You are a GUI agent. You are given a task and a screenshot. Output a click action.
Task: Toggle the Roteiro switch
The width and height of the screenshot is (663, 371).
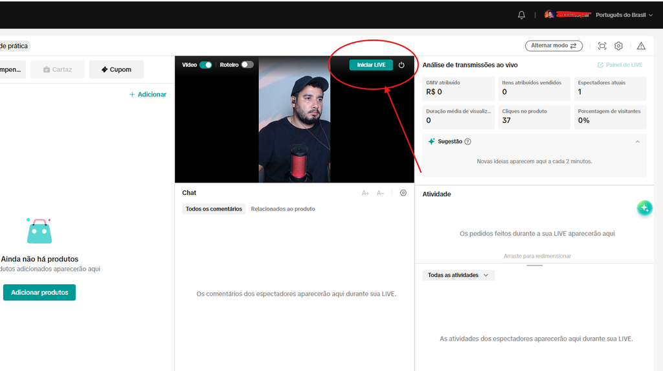pyautogui.click(x=247, y=65)
